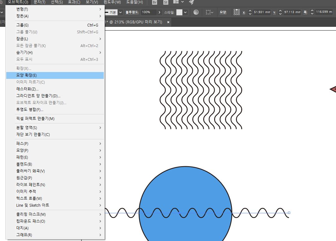This screenshot has height=241, width=336.
Task: Expand the 숨기기(H) submenu
Action: pos(55,52)
